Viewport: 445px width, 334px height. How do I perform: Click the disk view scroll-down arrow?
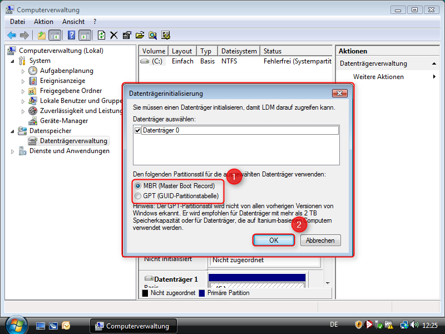click(328, 283)
